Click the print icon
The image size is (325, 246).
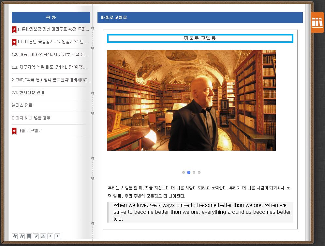click(x=43, y=236)
